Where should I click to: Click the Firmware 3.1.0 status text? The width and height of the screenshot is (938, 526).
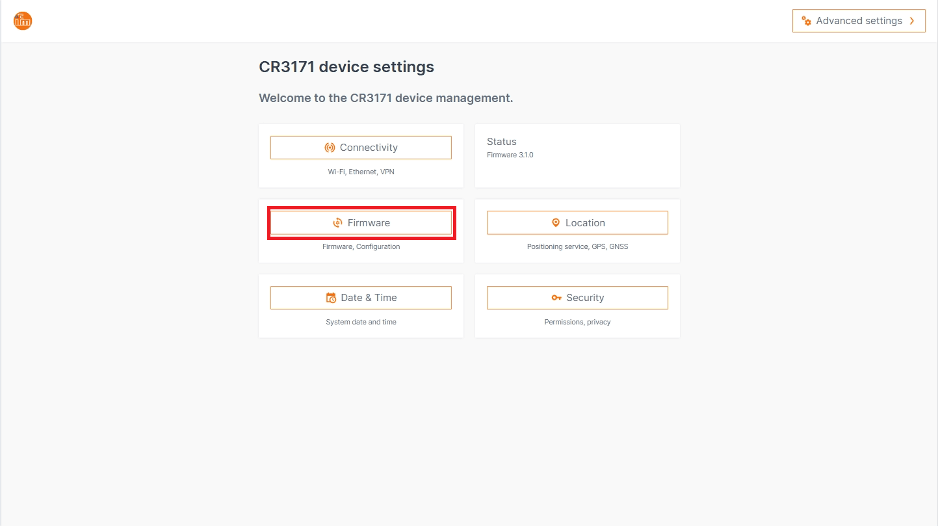pos(510,155)
